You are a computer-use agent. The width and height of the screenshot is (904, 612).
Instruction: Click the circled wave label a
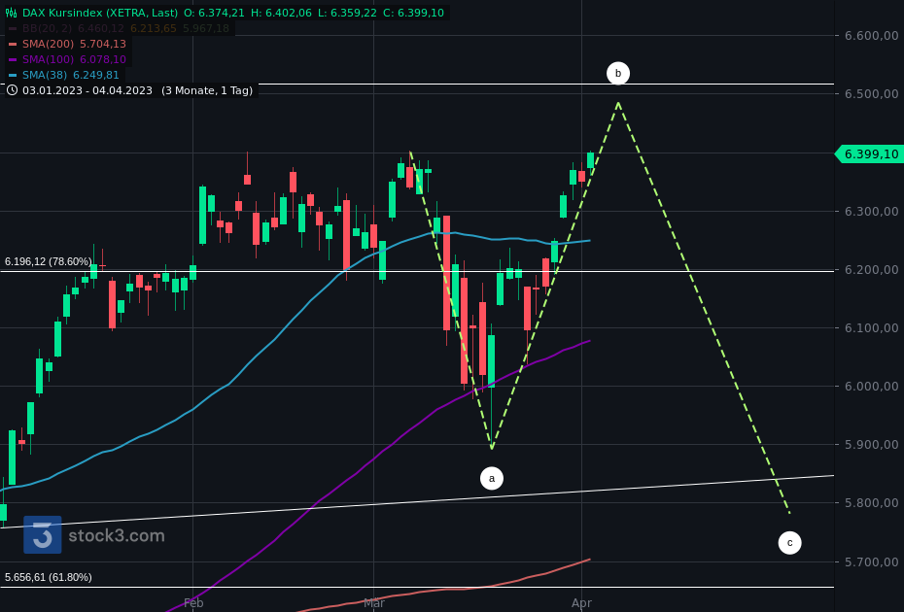491,478
